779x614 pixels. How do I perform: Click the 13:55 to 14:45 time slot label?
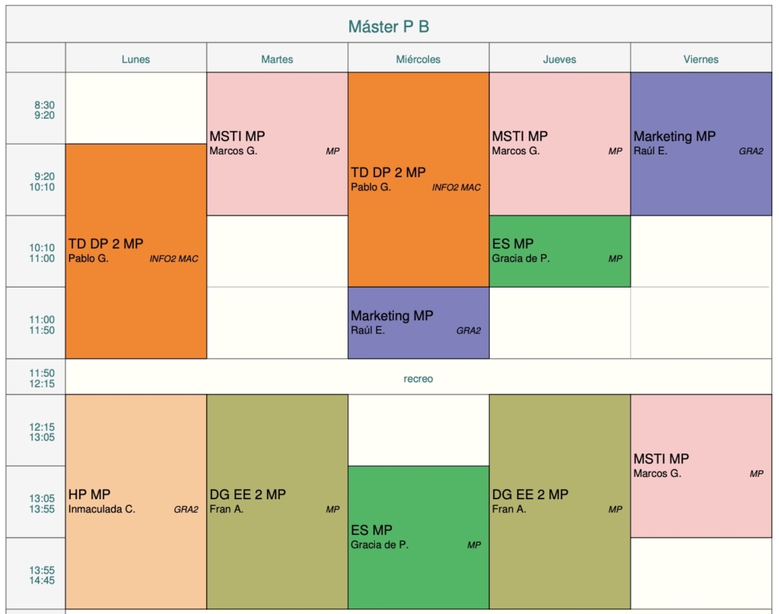[x=42, y=575]
